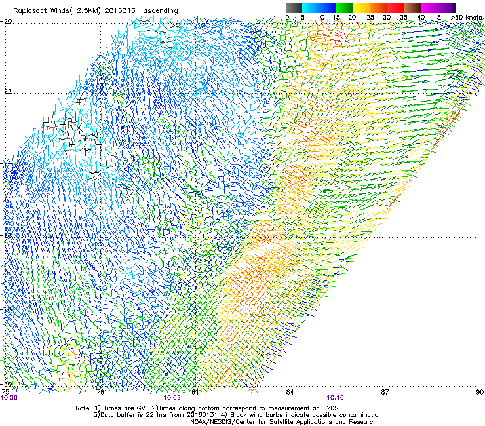The image size is (485, 426).
Task: Click the '75' longitude label
Action: pos(5,392)
